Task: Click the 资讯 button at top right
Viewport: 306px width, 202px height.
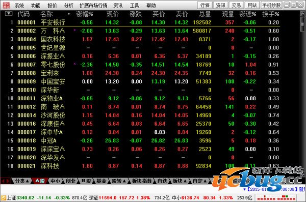Action: coord(221,5)
